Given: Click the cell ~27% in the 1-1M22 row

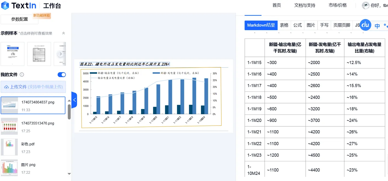Looking at the screenshot, I should click(x=364, y=144).
